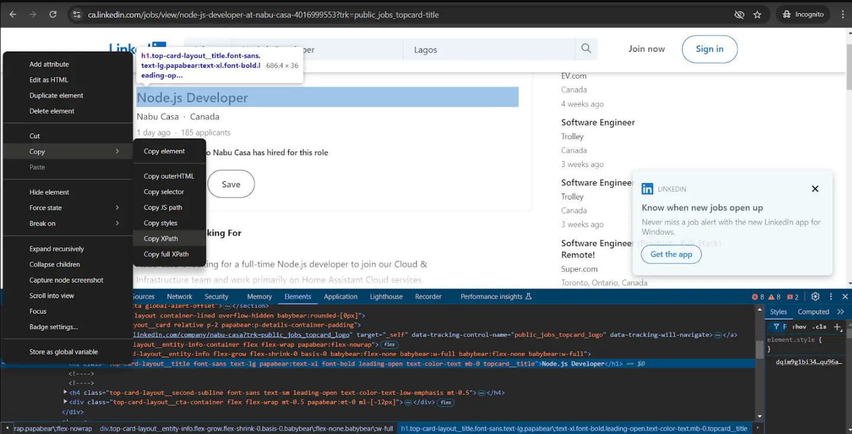Switch to the Network tab
Screen dimensions: 852x434
179,297
